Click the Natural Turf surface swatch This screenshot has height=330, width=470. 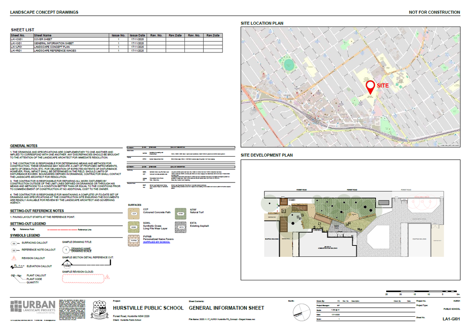click(x=181, y=214)
